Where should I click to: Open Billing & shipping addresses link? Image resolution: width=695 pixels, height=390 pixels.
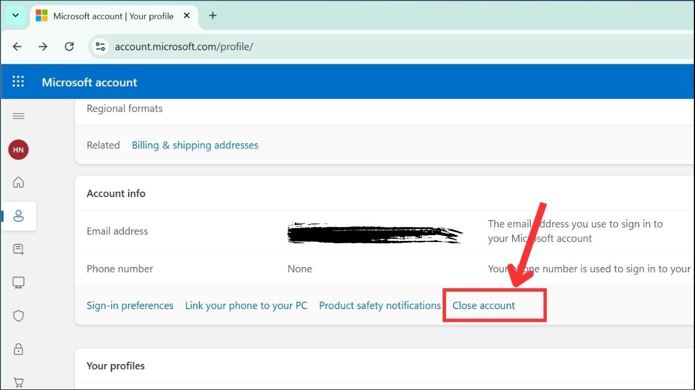tap(195, 145)
